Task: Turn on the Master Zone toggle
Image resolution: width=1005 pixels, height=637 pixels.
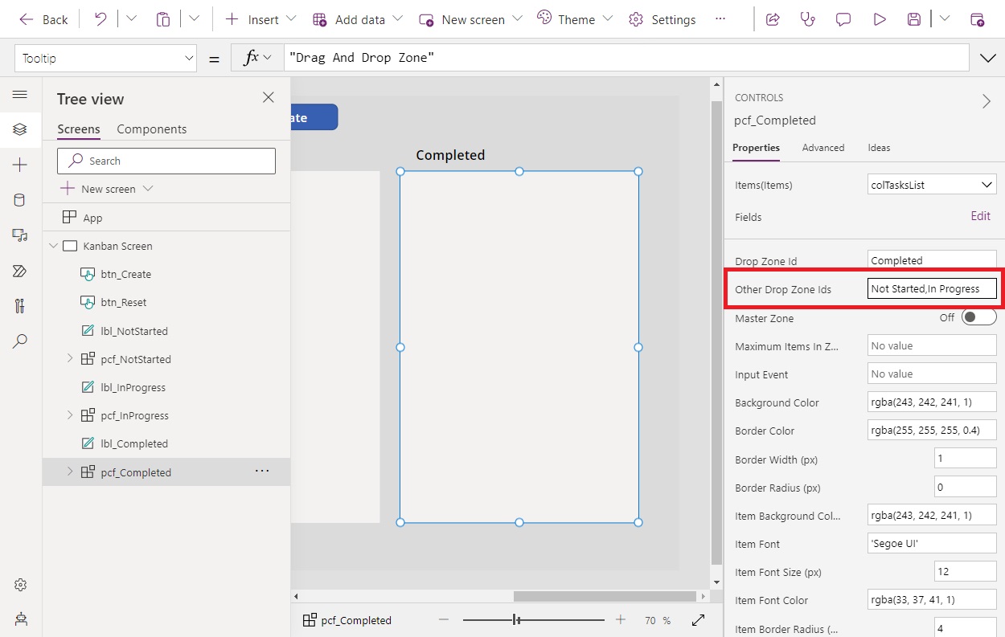Action: (x=978, y=317)
